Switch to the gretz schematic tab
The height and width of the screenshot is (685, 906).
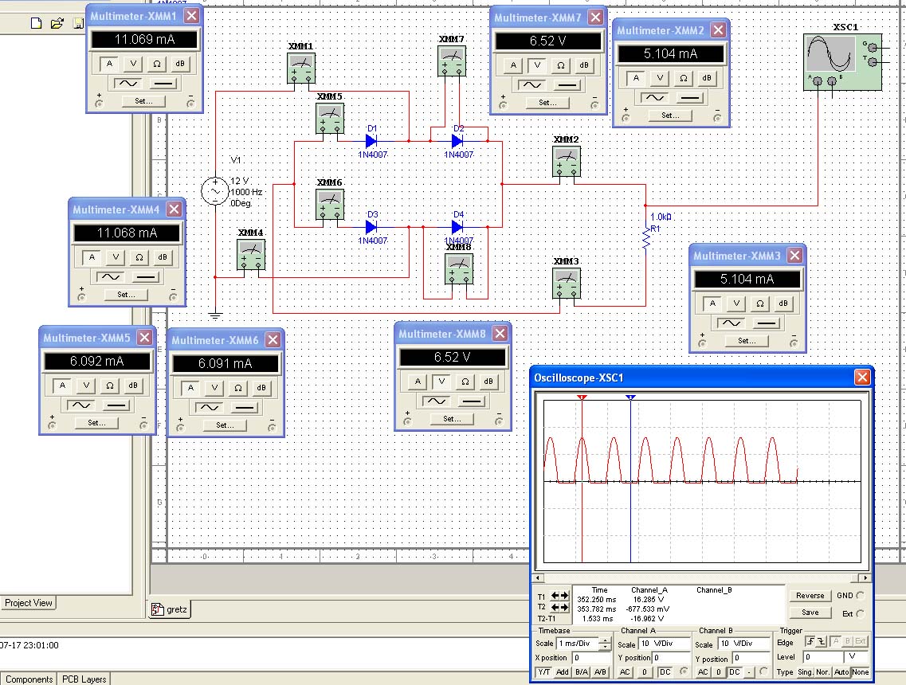(171, 610)
